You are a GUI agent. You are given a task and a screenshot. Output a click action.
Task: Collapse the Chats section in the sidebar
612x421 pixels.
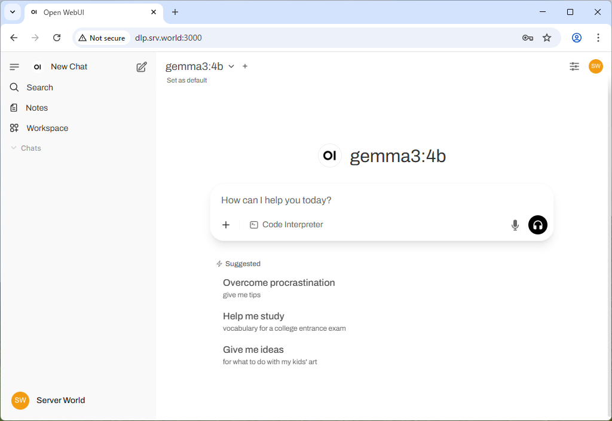tap(26, 148)
